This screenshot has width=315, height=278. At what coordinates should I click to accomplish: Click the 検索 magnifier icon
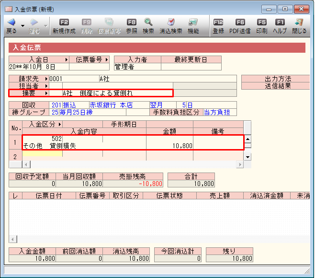click(x=148, y=22)
